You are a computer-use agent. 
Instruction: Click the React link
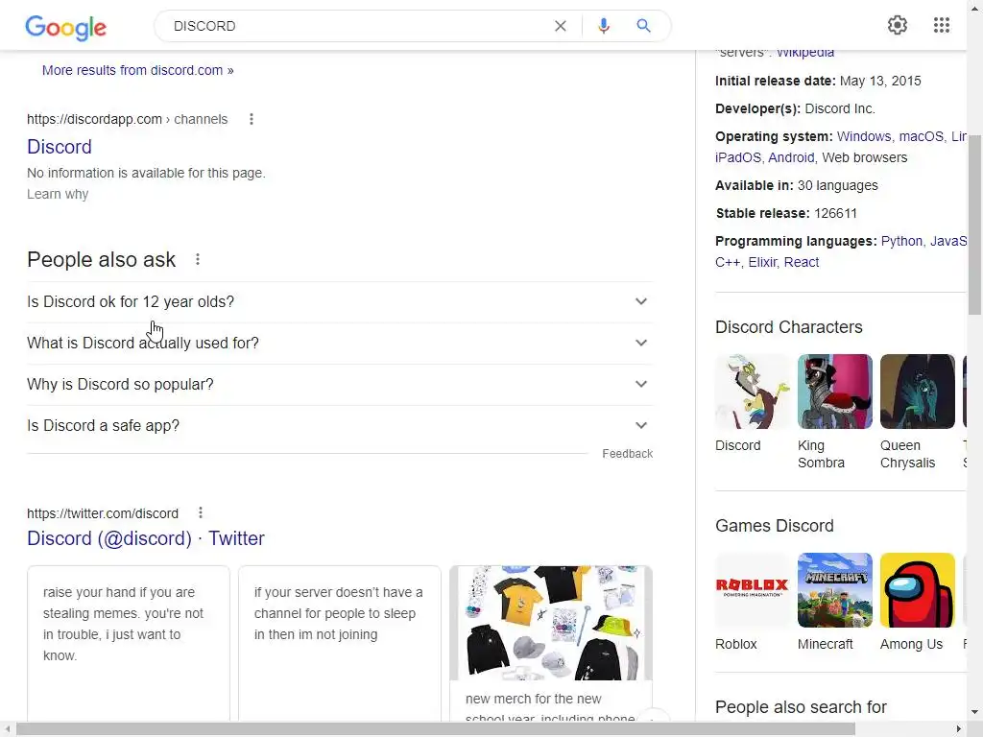pyautogui.click(x=802, y=263)
